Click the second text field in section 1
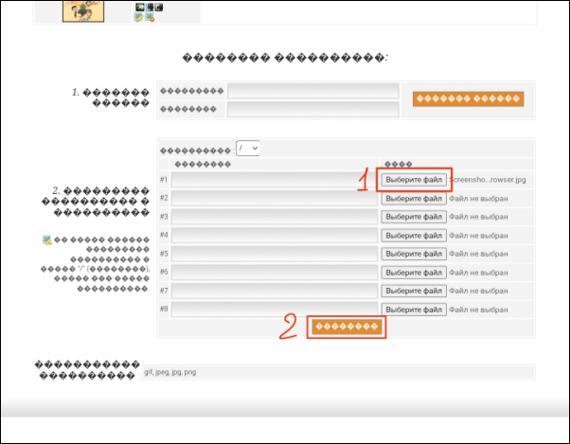Image resolution: width=570 pixels, height=444 pixels. click(312, 109)
